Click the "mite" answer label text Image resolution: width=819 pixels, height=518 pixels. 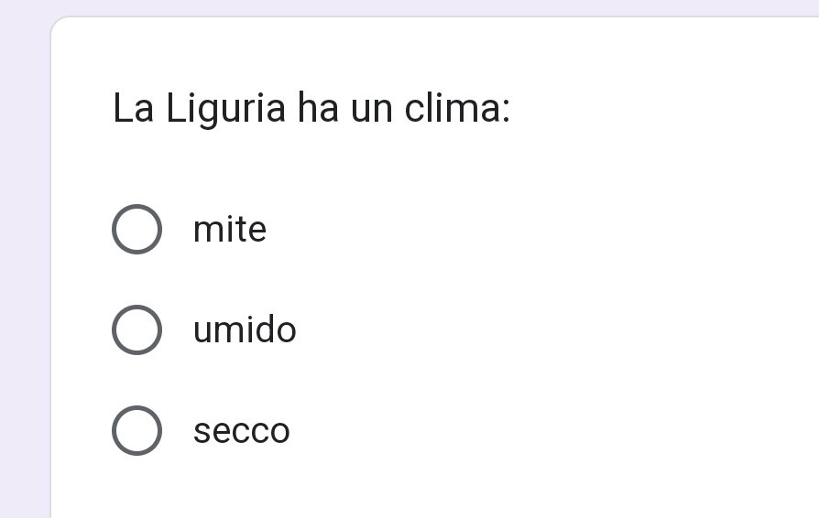(230, 229)
